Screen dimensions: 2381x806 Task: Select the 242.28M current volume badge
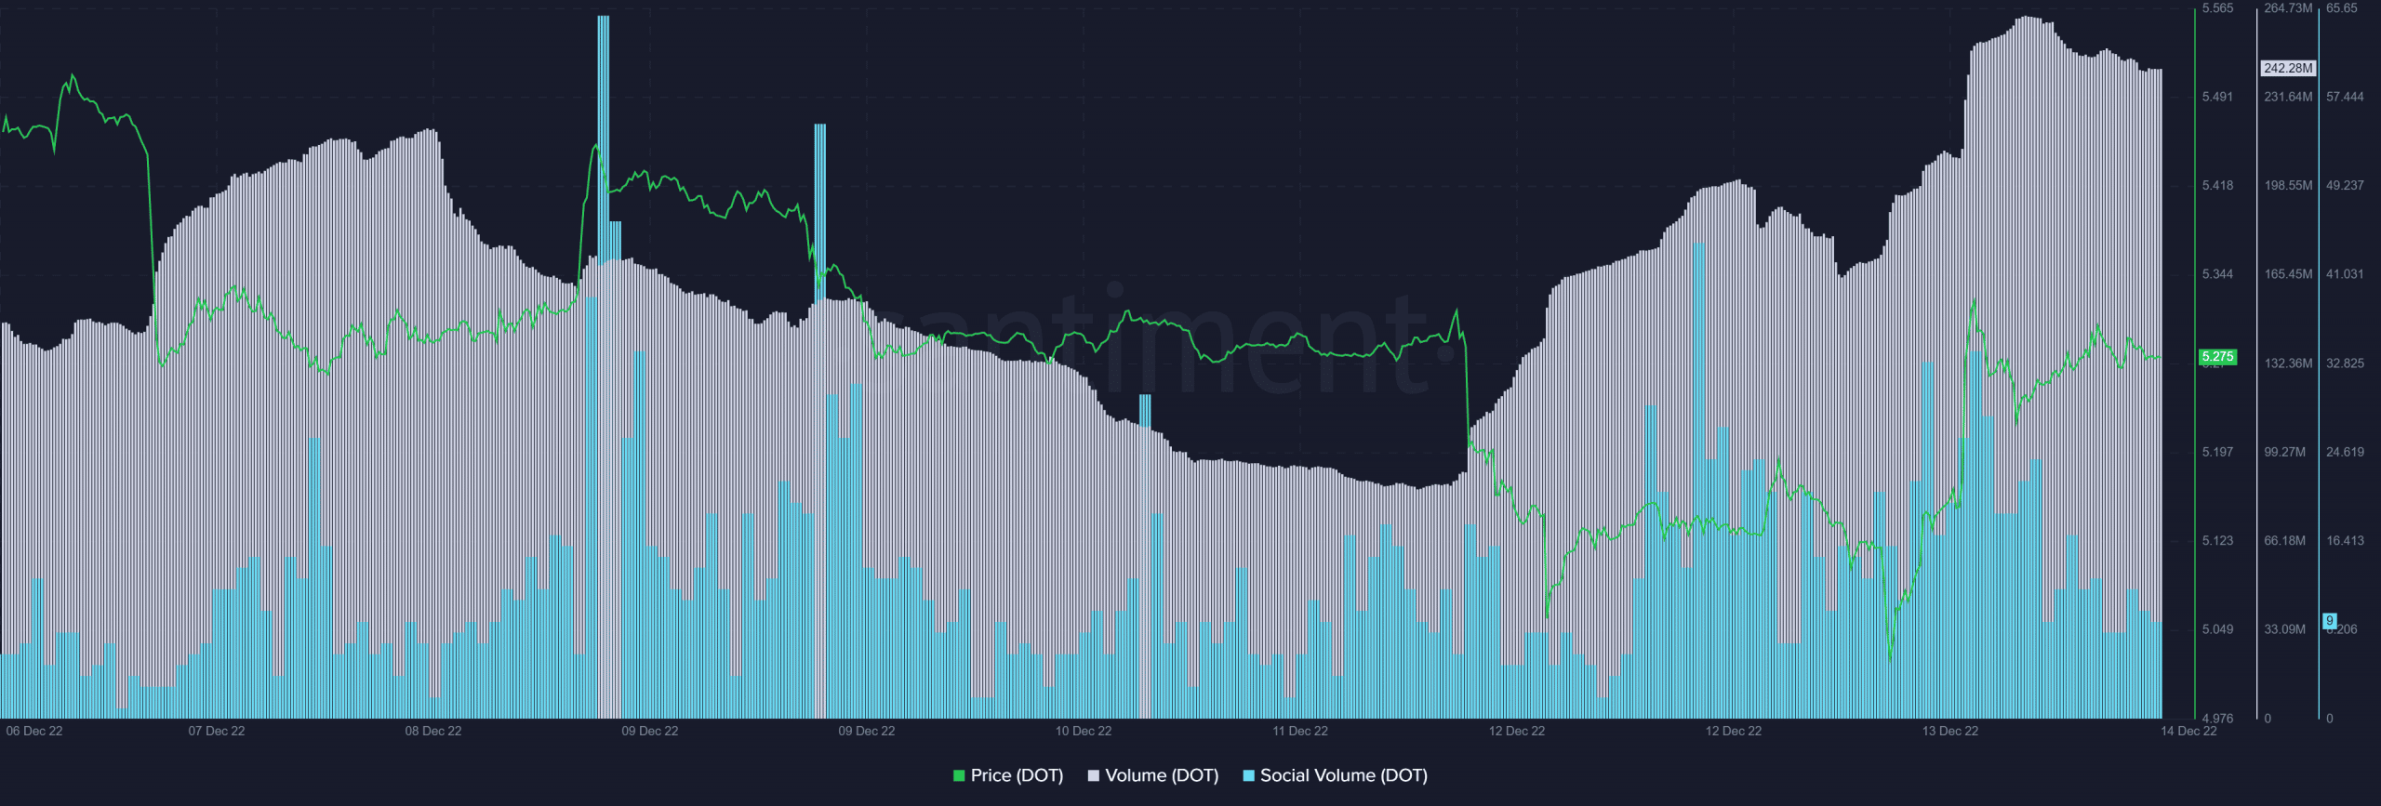(2288, 69)
